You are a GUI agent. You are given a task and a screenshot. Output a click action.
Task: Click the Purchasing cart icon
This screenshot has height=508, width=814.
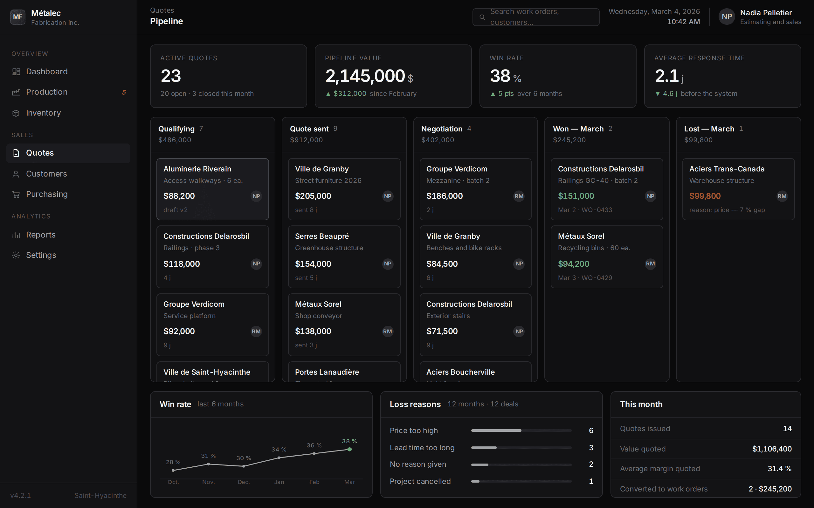[16, 194]
